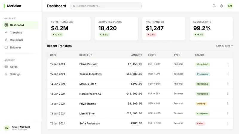
Task: Click the 12.4% increase badge
Action: tap(57, 35)
